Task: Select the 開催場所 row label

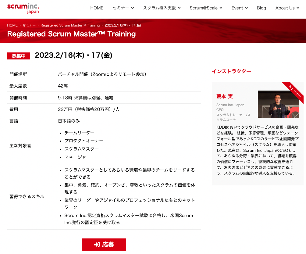Action: 18,74
